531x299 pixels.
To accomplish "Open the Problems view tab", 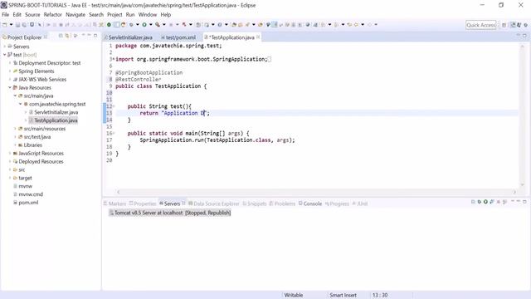I will tap(282, 203).
